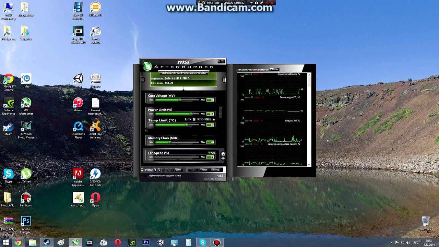439x247 pixels.
Task: Click the profile lock icon in Afterburner
Action: tap(142, 170)
